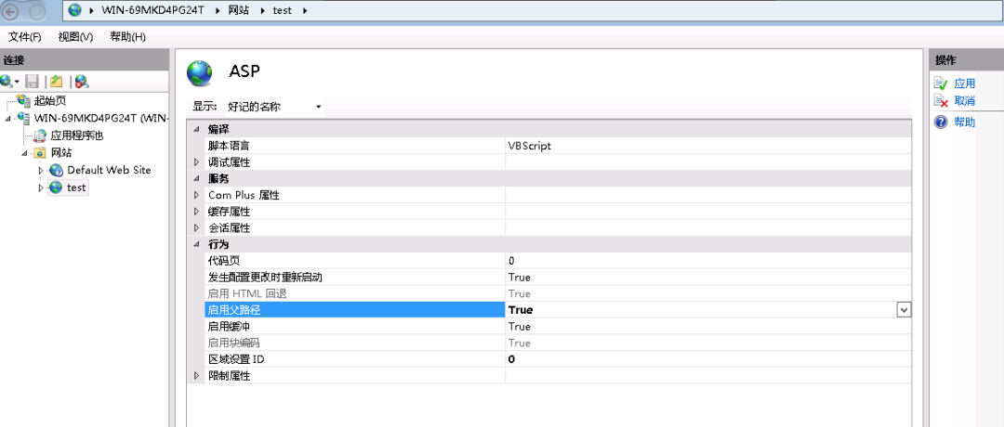The width and height of the screenshot is (1004, 427).
Task: Click the save icon in connections toolbar
Action: point(32,81)
